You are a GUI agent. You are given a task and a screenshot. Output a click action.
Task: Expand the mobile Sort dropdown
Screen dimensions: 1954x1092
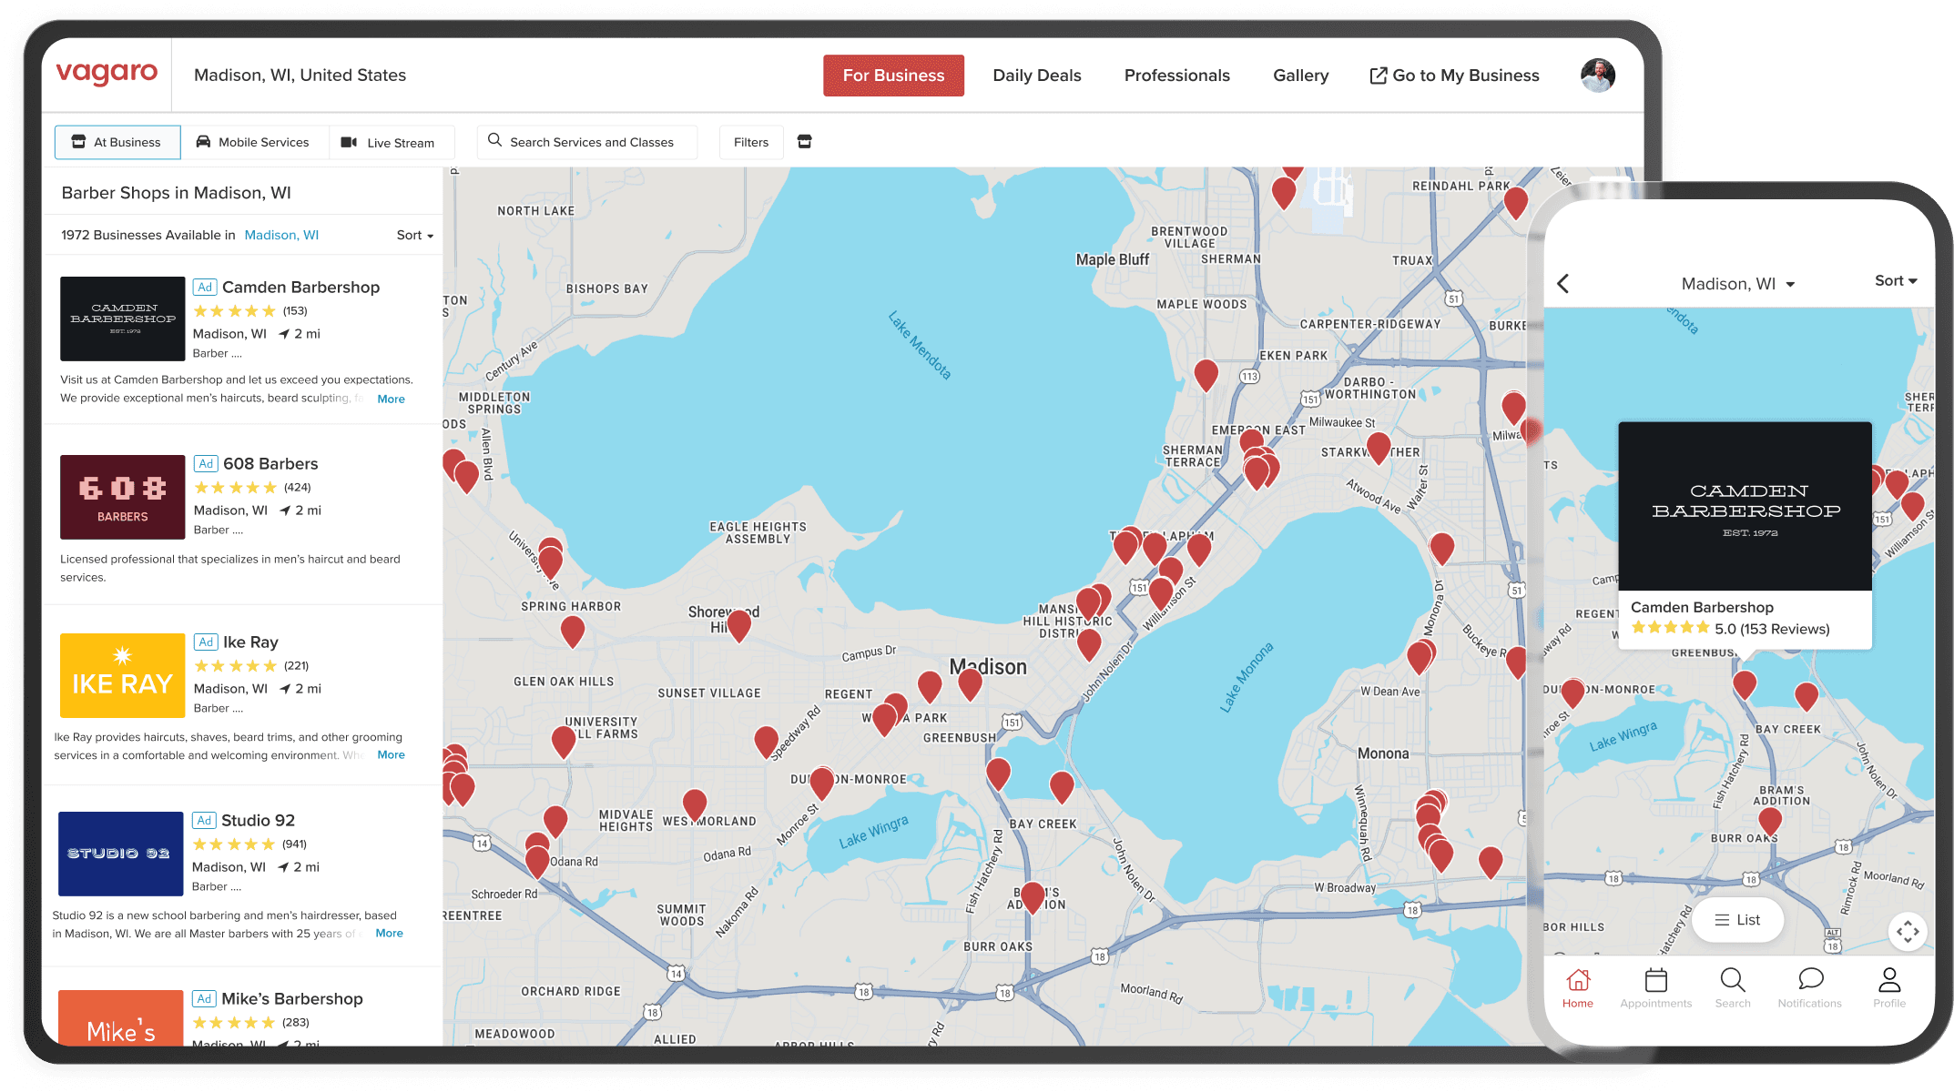click(x=1895, y=281)
